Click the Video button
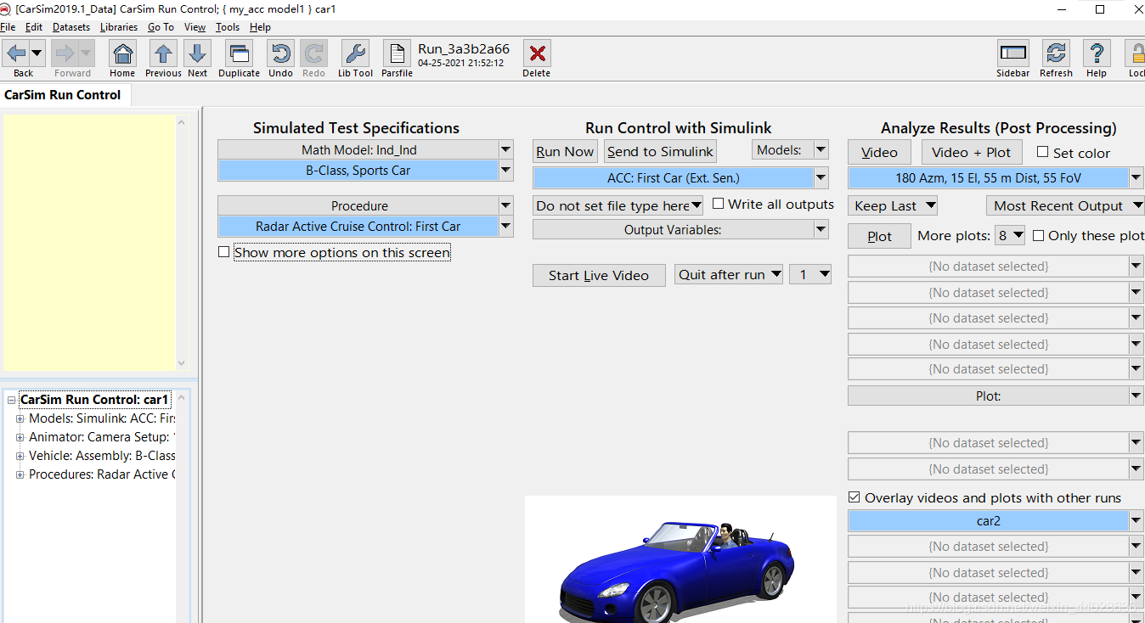This screenshot has width=1145, height=623. click(x=879, y=152)
